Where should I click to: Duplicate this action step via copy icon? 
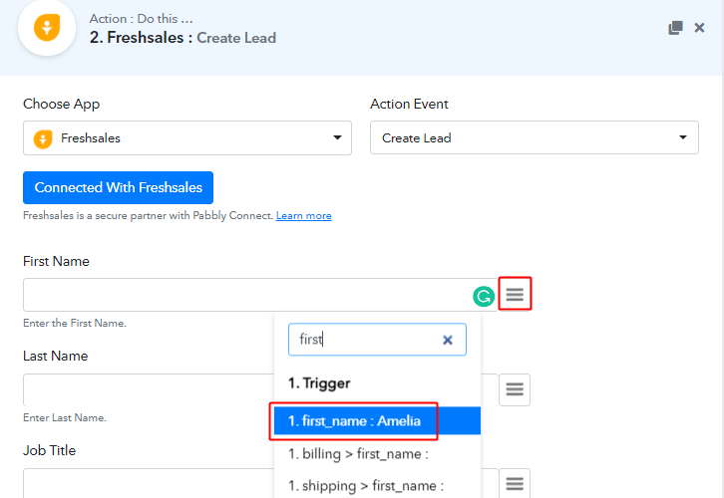click(x=675, y=28)
